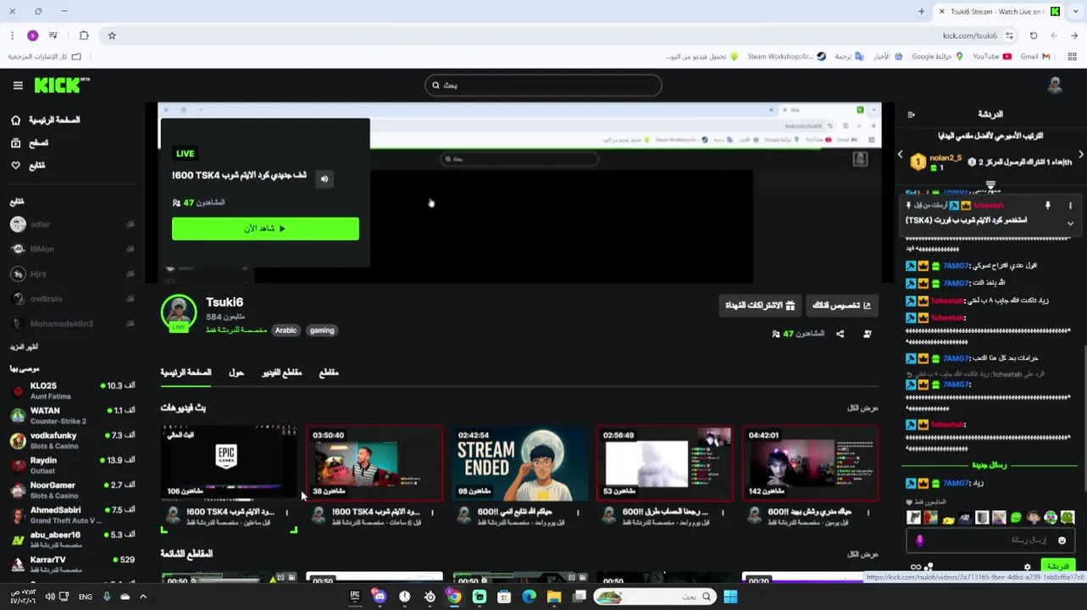This screenshot has height=610, width=1087.
Task: Collapse the weekly gifters leaderboard handle
Action: coord(990,185)
